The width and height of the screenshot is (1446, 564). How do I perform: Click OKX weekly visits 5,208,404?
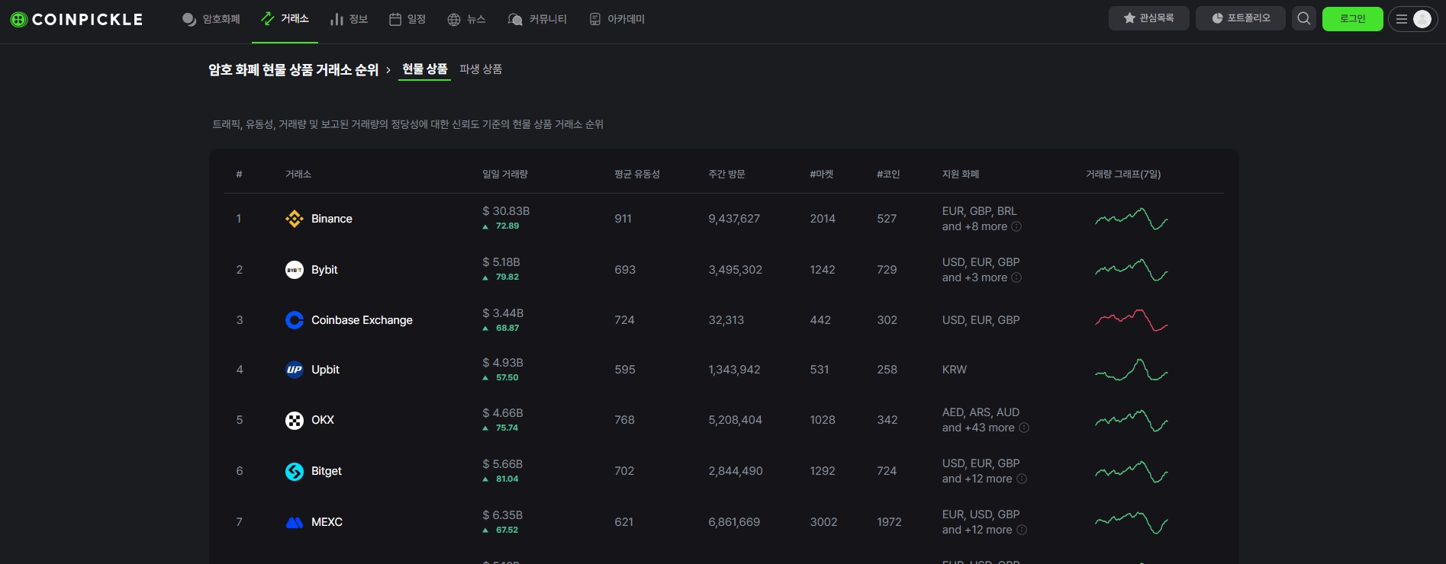pos(735,420)
